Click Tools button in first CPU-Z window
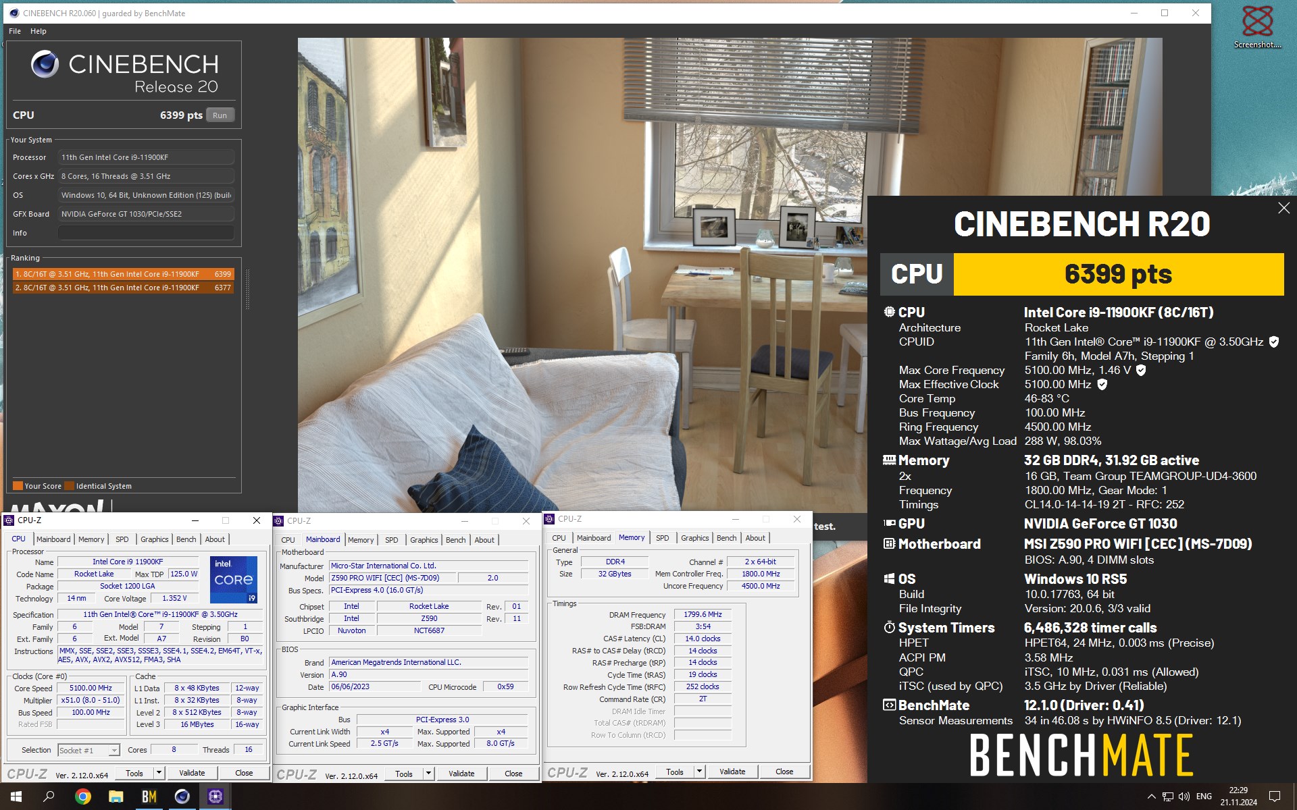Screen dimensions: 1297x810 (134, 773)
